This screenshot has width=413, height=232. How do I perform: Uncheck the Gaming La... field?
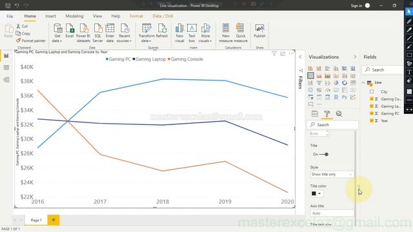pos(372,106)
